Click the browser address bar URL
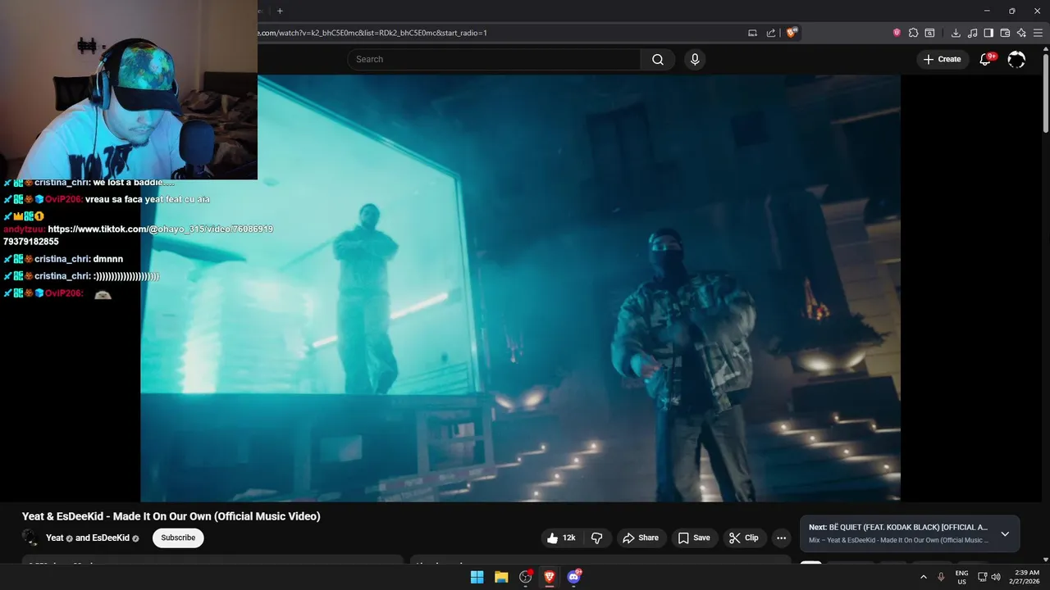 pos(372,33)
